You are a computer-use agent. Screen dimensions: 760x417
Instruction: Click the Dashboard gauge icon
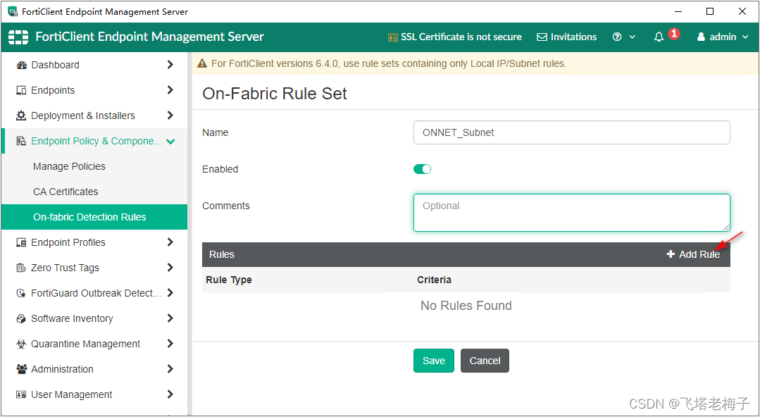click(21, 65)
